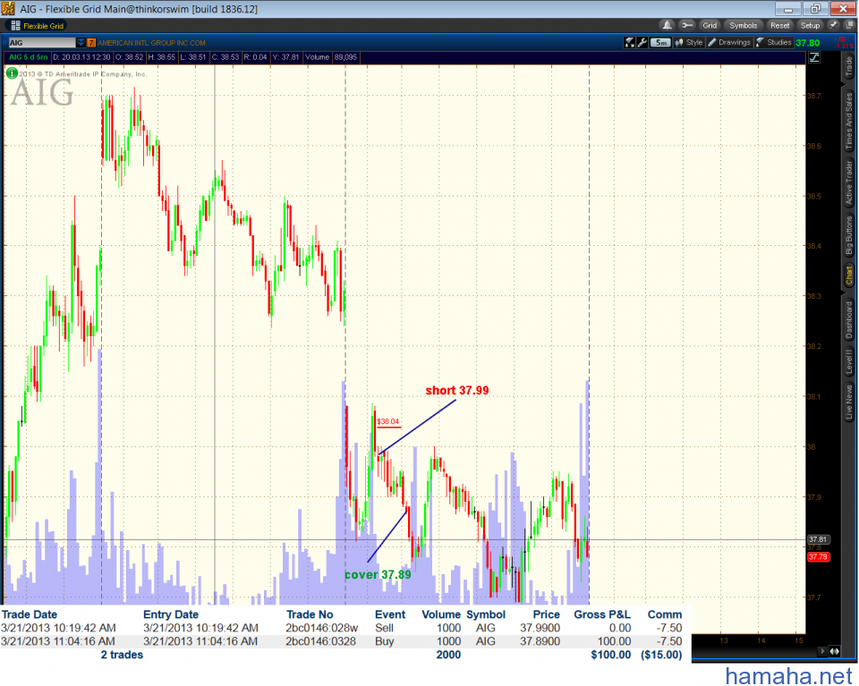Click the green 37.80 last price
Screen dimensions: 859x686
coord(807,43)
